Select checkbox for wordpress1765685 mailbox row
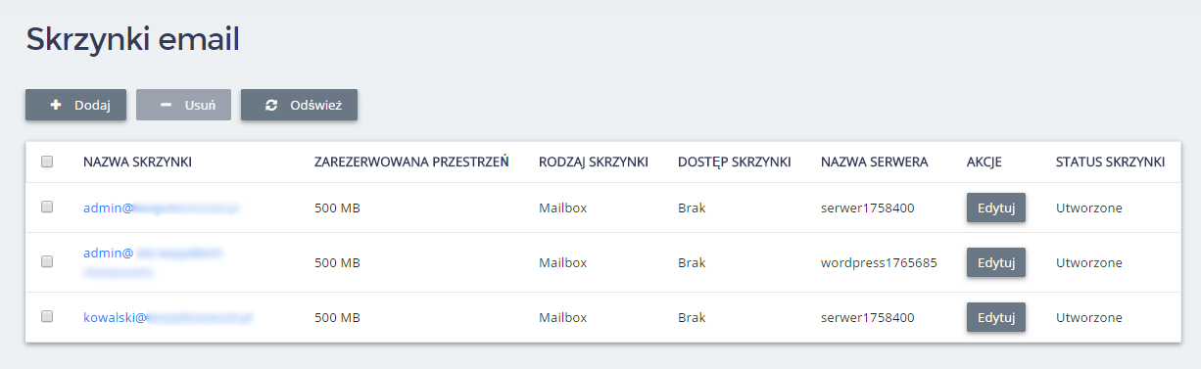 [47, 262]
